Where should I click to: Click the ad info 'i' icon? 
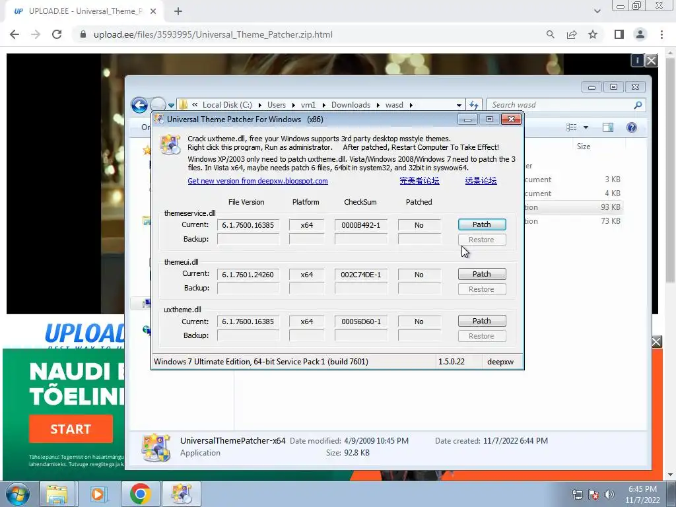(x=637, y=60)
